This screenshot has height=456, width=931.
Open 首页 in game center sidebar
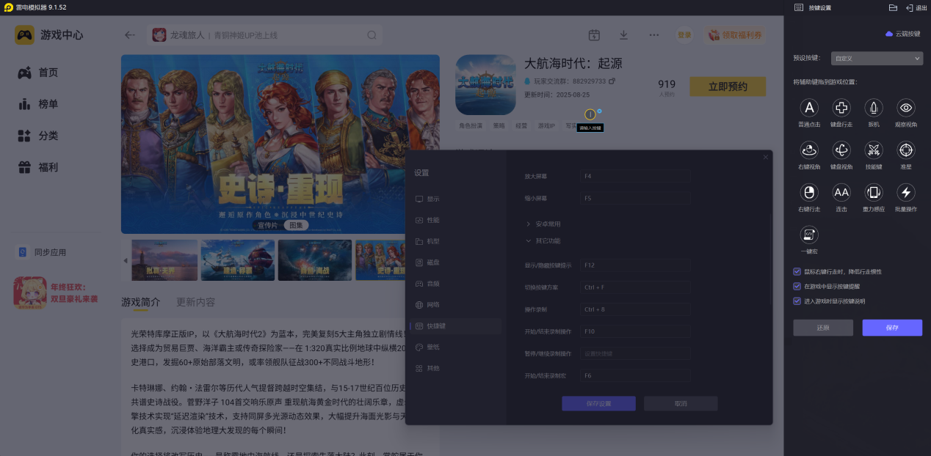pyautogui.click(x=38, y=73)
